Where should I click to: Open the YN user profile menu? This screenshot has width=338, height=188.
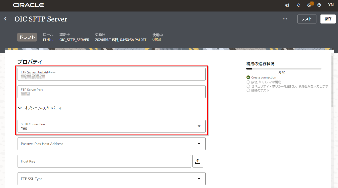[x=331, y=5]
